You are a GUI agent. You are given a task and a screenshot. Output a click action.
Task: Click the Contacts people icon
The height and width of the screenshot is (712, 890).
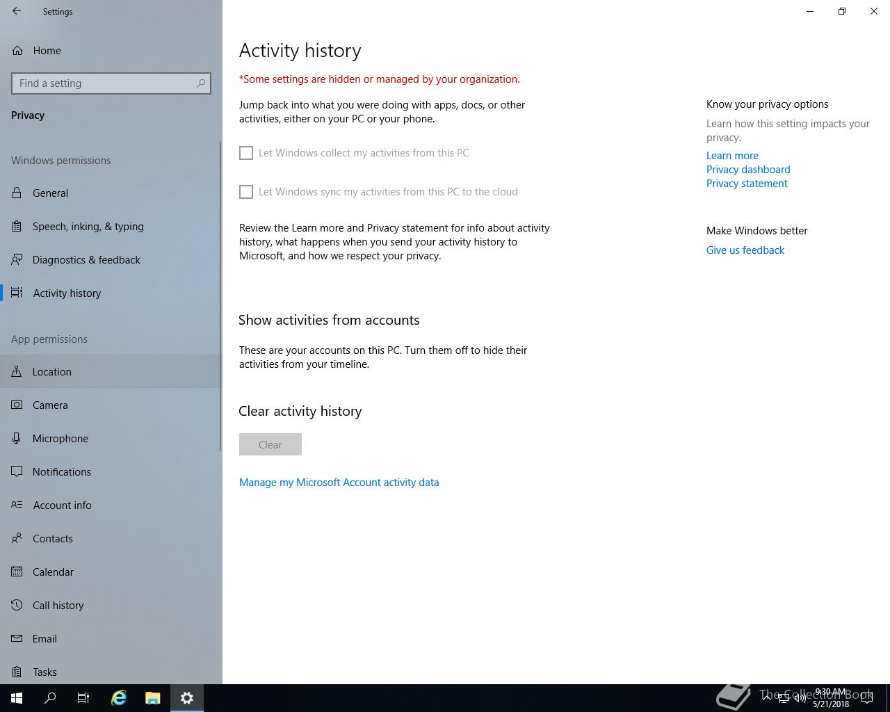(17, 538)
